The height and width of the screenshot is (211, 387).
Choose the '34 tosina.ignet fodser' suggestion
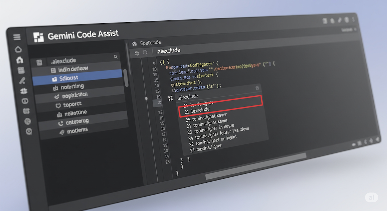pos(219,134)
